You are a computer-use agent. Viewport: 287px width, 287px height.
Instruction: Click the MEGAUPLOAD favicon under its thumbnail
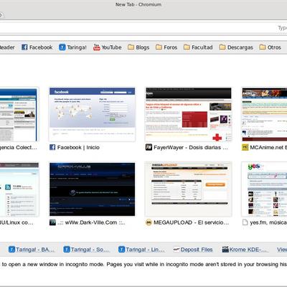pos(149,222)
